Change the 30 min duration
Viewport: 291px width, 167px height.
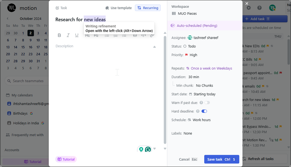194,77
